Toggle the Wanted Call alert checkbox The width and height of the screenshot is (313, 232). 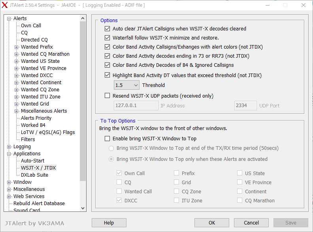click(x=119, y=191)
